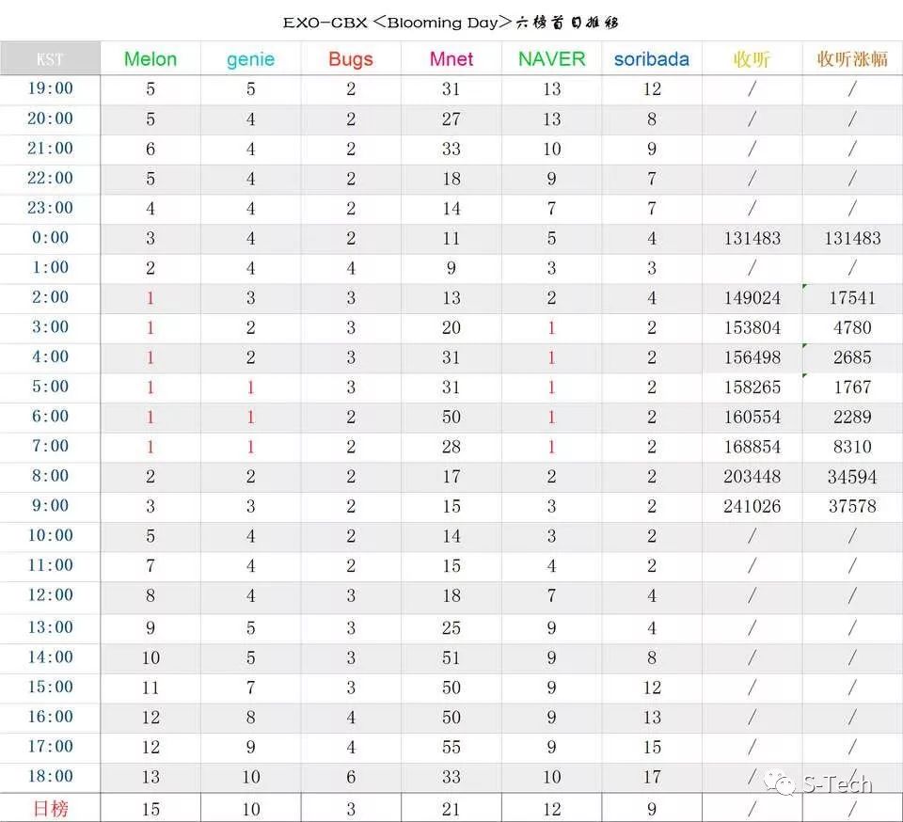The height and width of the screenshot is (822, 903).
Task: Click the 2289 increase cell
Action: [x=852, y=417]
